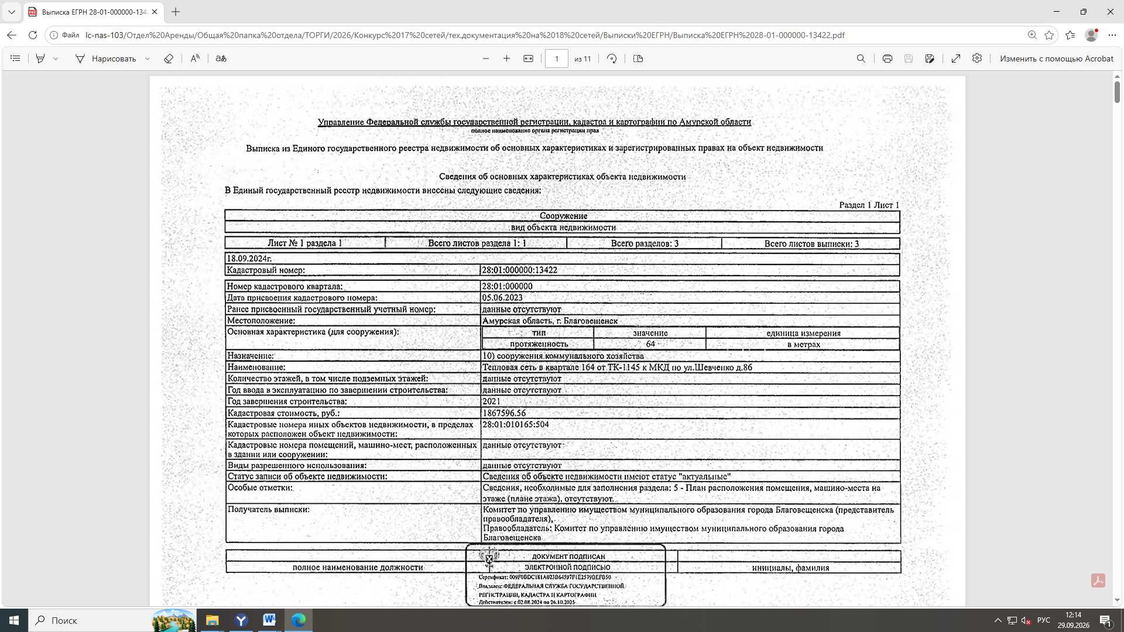Switch page view layout
The image size is (1124, 632).
pos(638,59)
